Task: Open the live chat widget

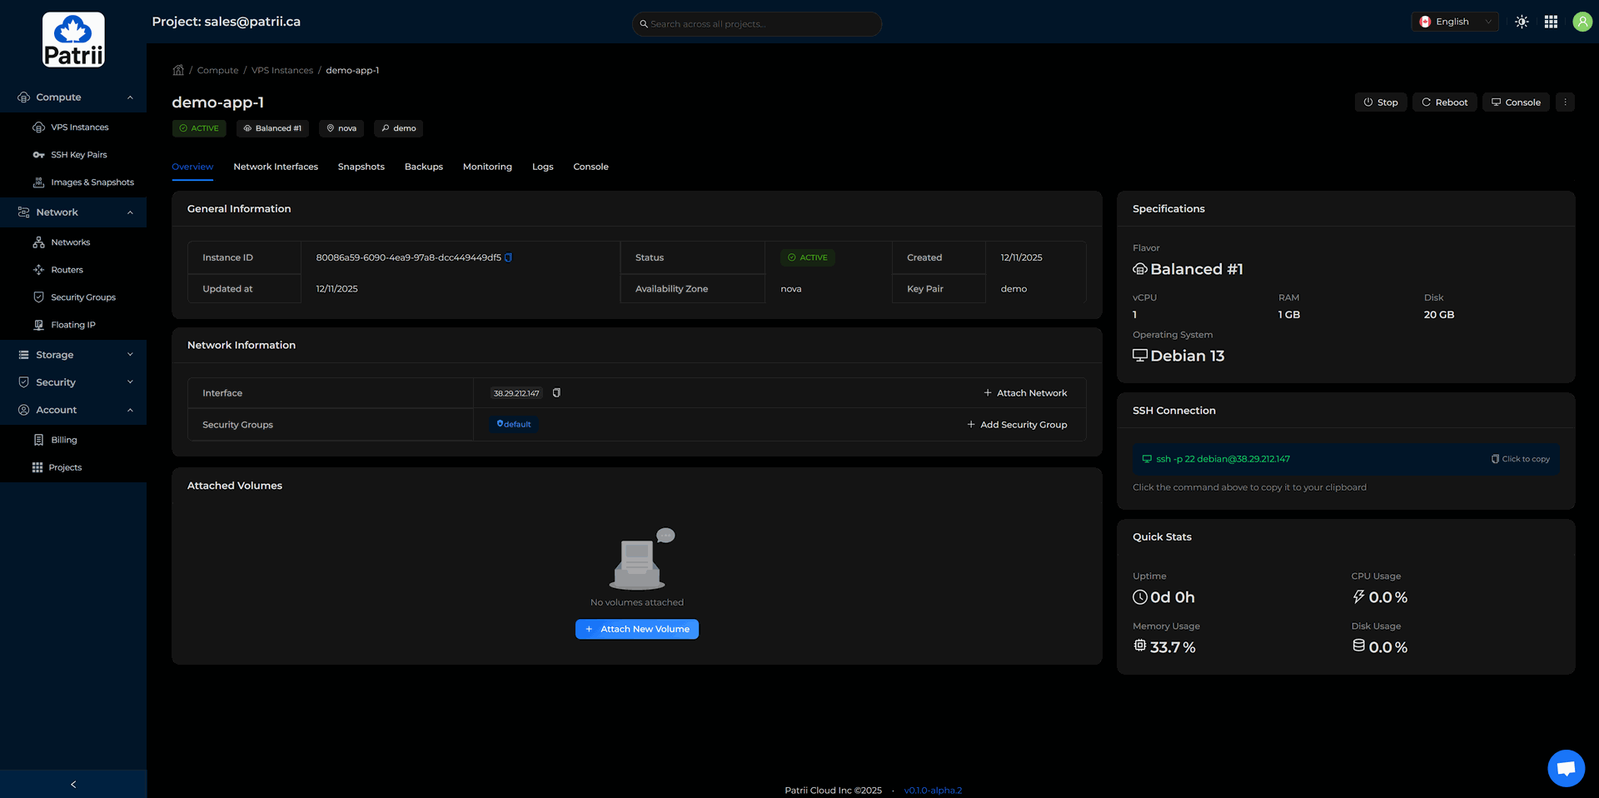Action: [1566, 767]
